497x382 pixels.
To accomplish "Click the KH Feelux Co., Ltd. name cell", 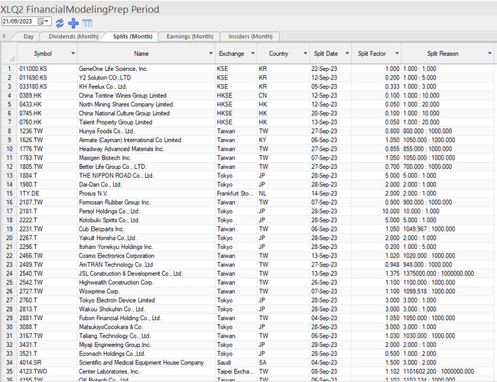I will (x=146, y=86).
